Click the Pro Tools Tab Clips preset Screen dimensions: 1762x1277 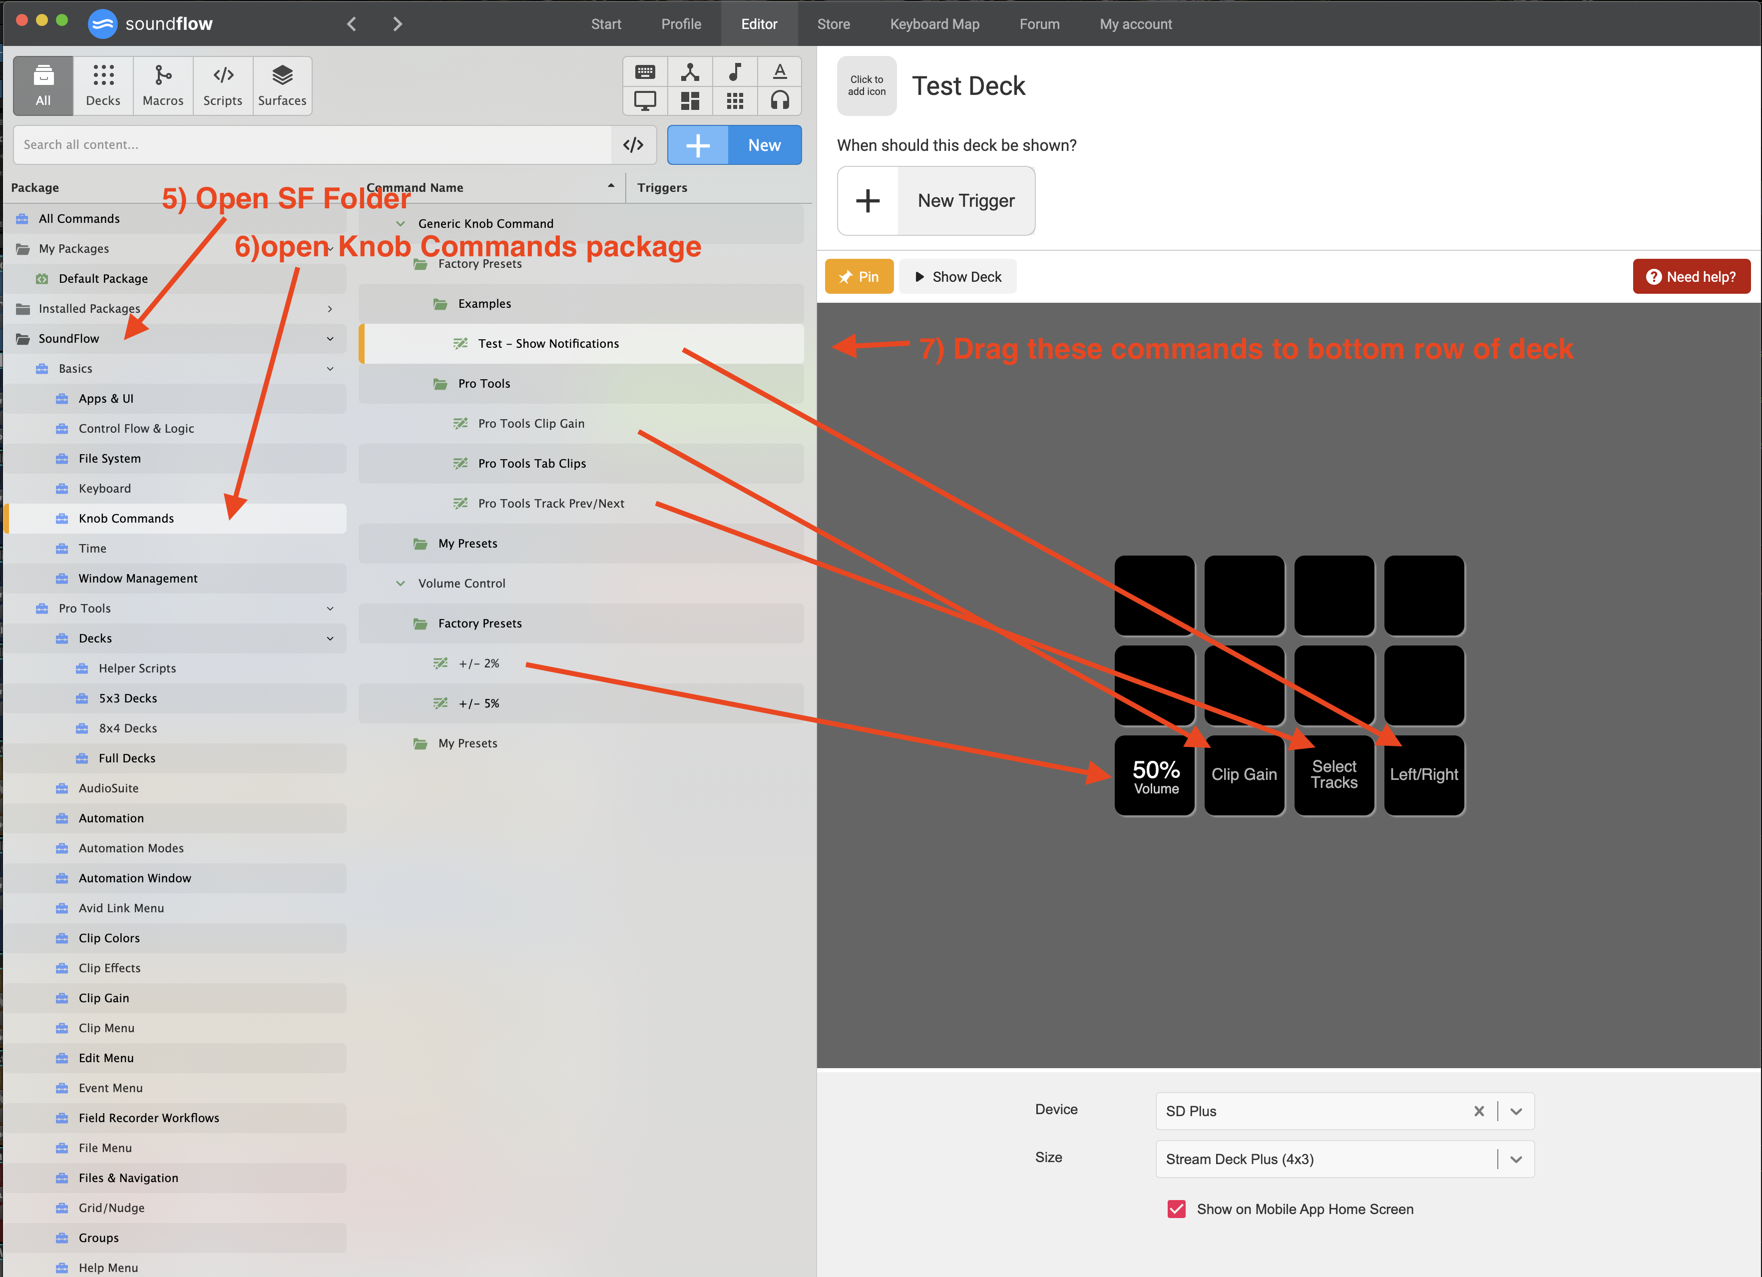point(581,463)
